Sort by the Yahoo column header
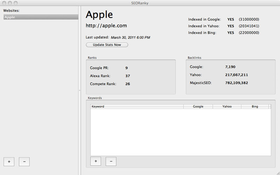The width and height of the screenshot is (280, 175). tap(227, 106)
